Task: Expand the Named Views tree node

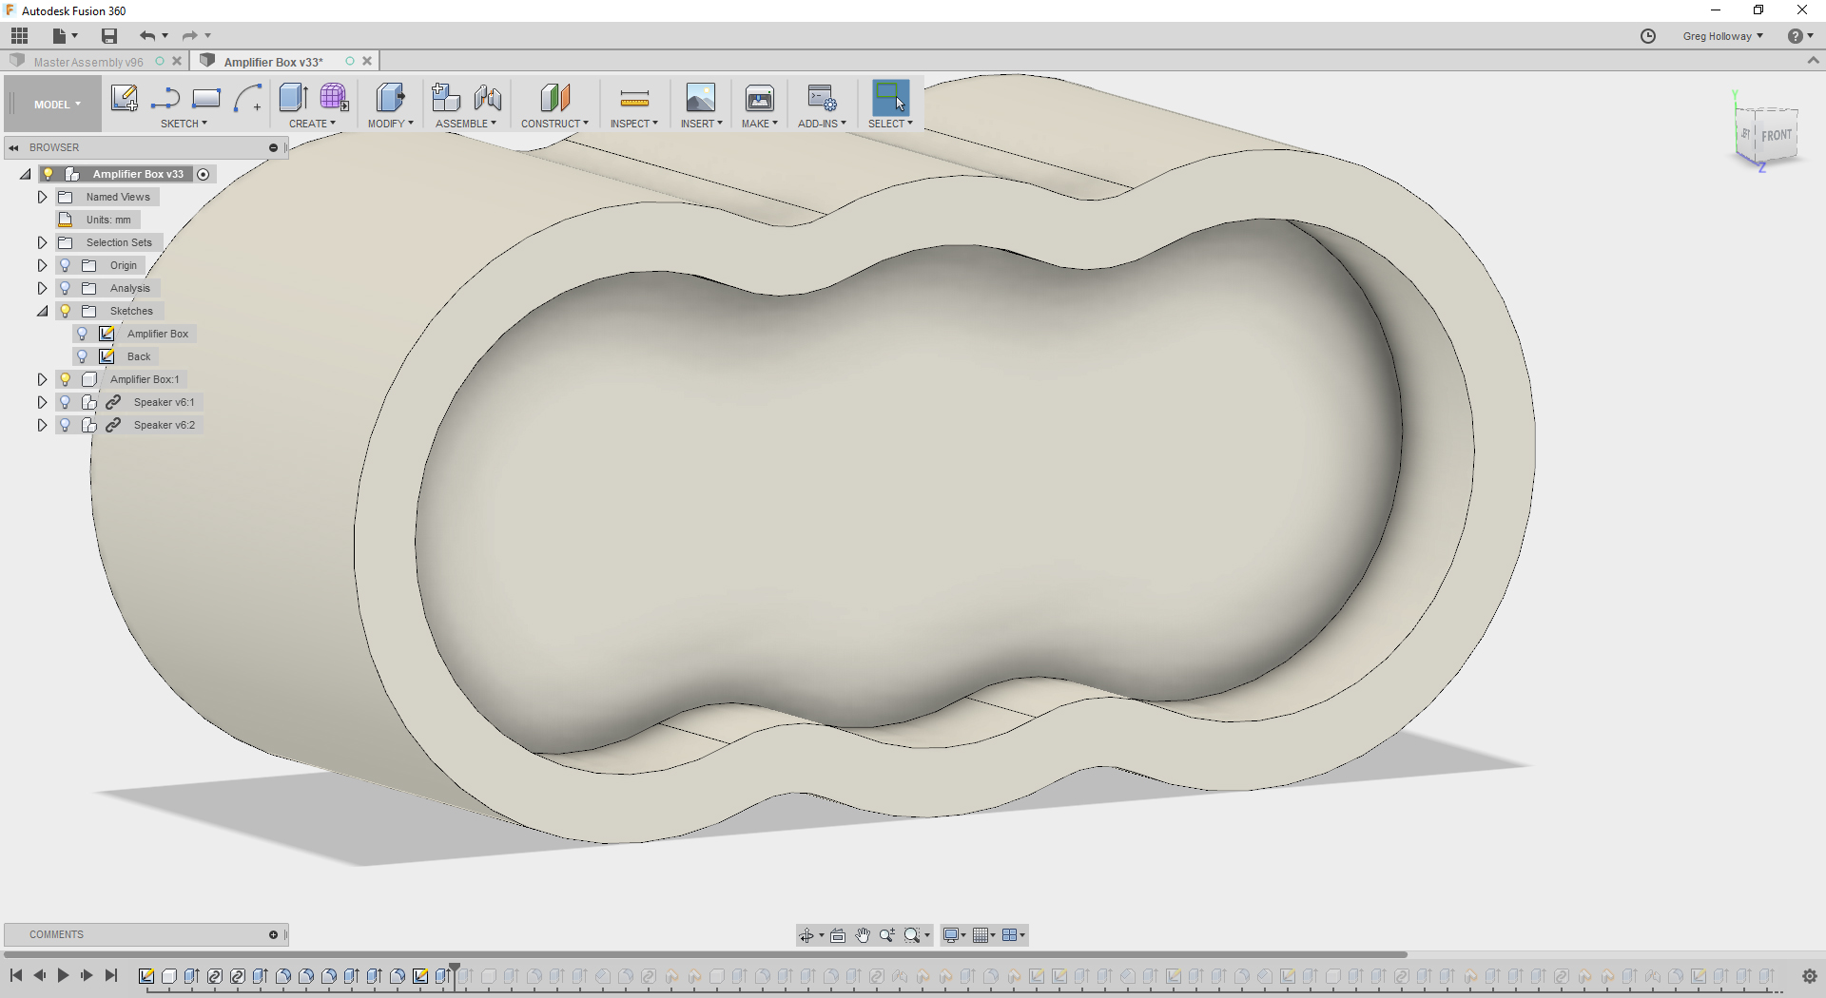Action: click(x=41, y=196)
